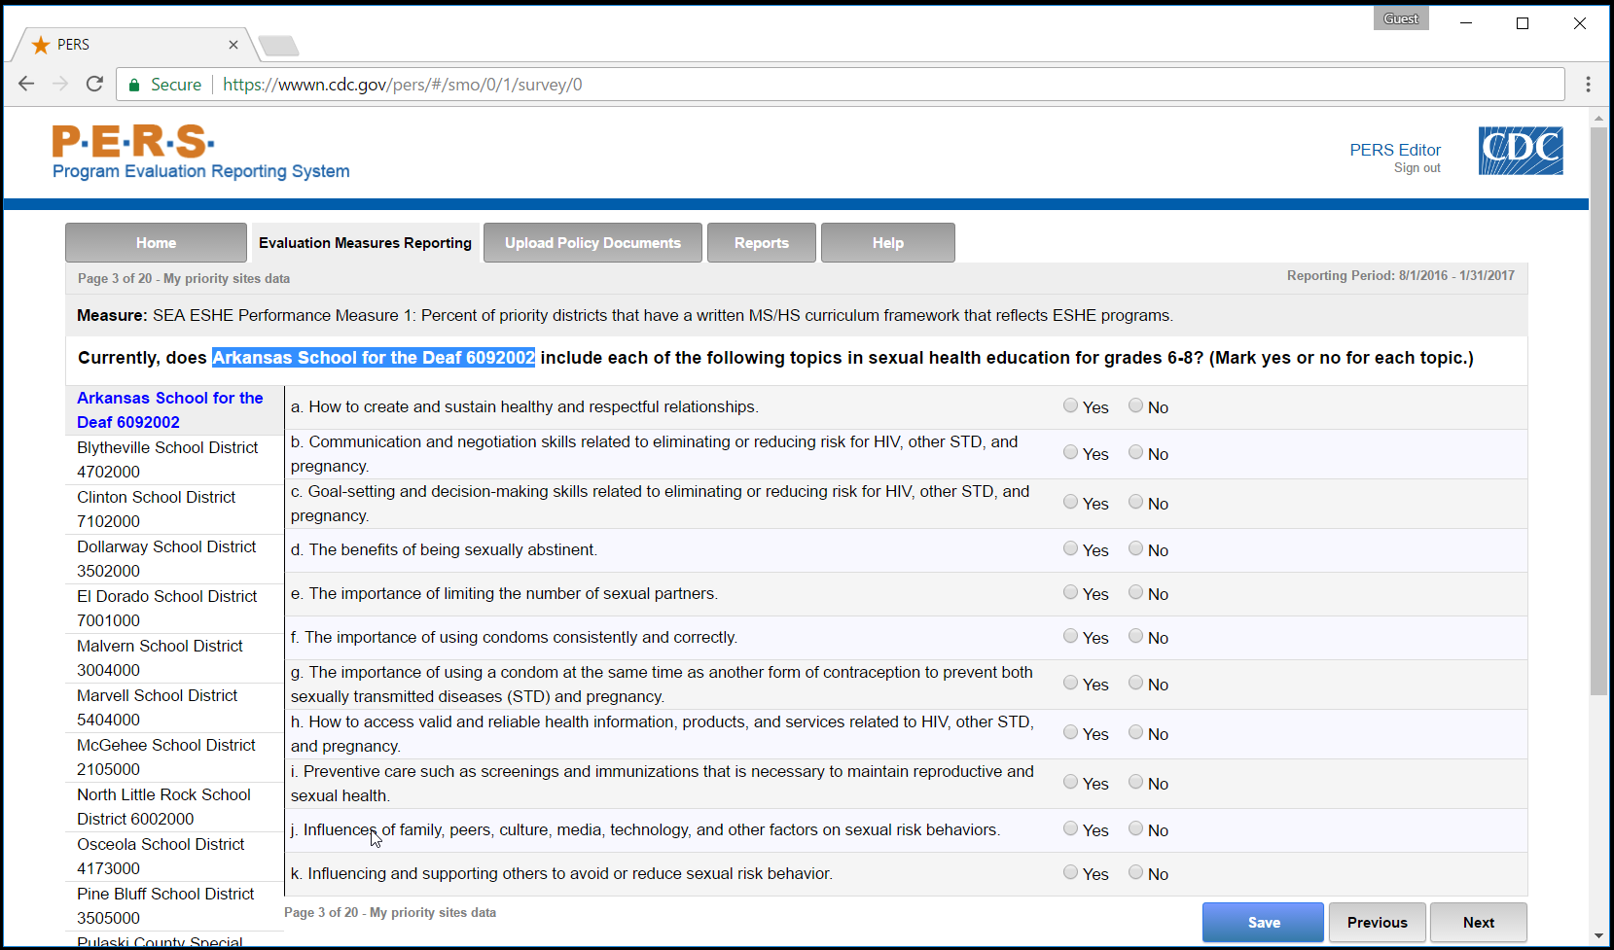Open a new browser tab
This screenshot has height=950, width=1614.
tap(279, 46)
